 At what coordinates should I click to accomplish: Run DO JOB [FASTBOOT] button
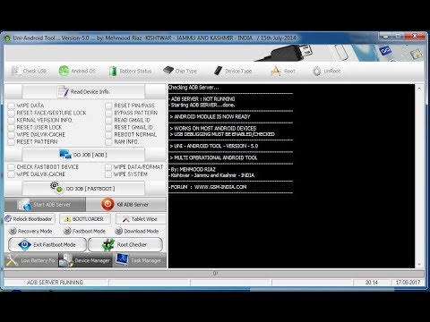83,189
